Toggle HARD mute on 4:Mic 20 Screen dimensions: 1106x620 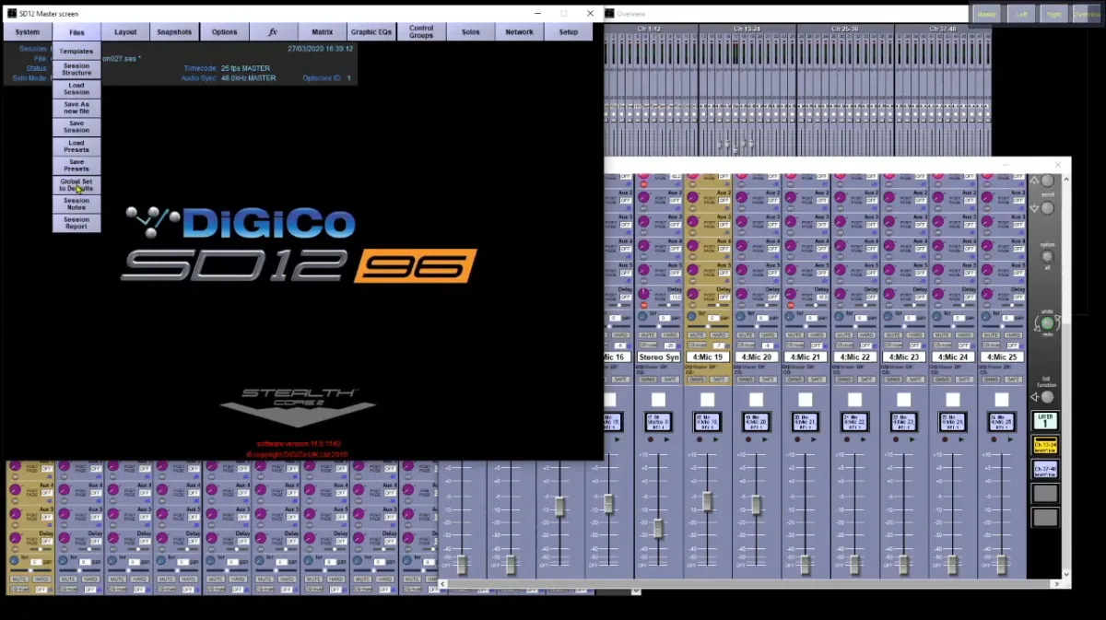coord(768,335)
